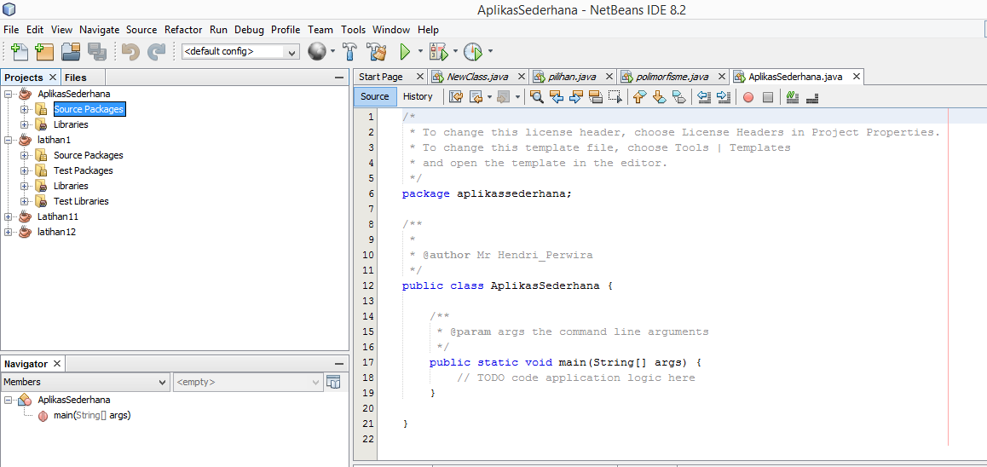Click Find Next Occurrence icon
This screenshot has height=467, width=987.
pos(576,97)
